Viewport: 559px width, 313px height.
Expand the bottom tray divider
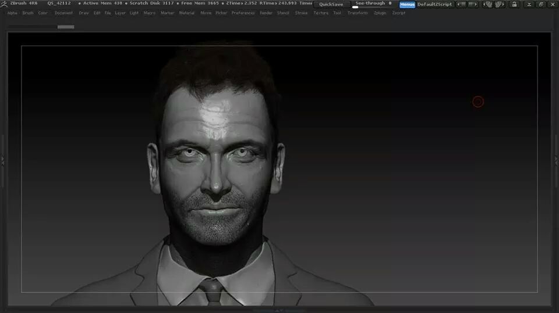click(279, 311)
